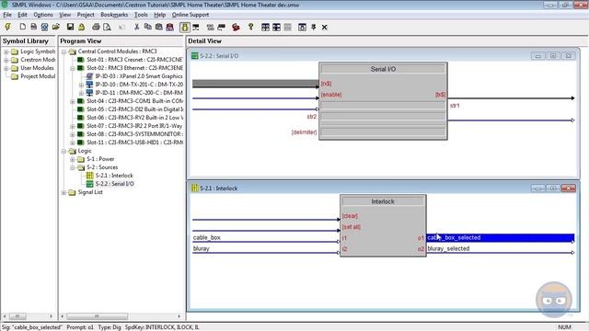This screenshot has height=331, width=589.
Task: Select Slot-06 C2I-RMC3-RY2 relay item
Action: click(135, 118)
